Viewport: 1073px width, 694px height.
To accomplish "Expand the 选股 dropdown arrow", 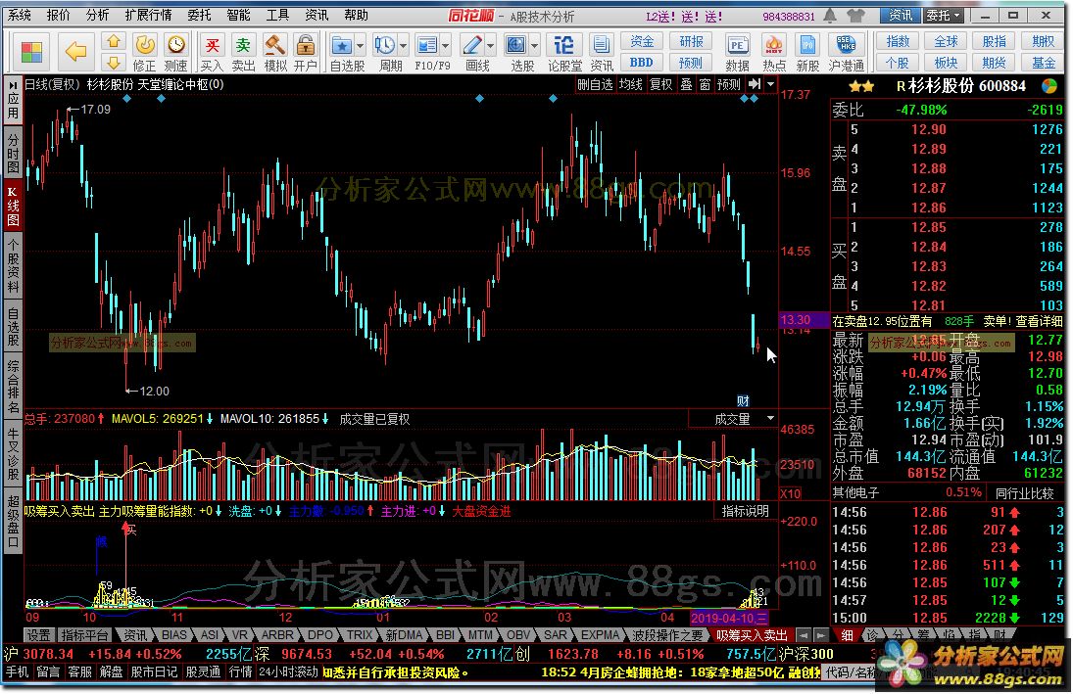I will pos(534,46).
